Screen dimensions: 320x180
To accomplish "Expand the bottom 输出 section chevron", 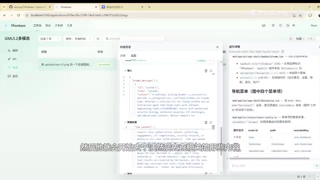I will (x=125, y=173).
